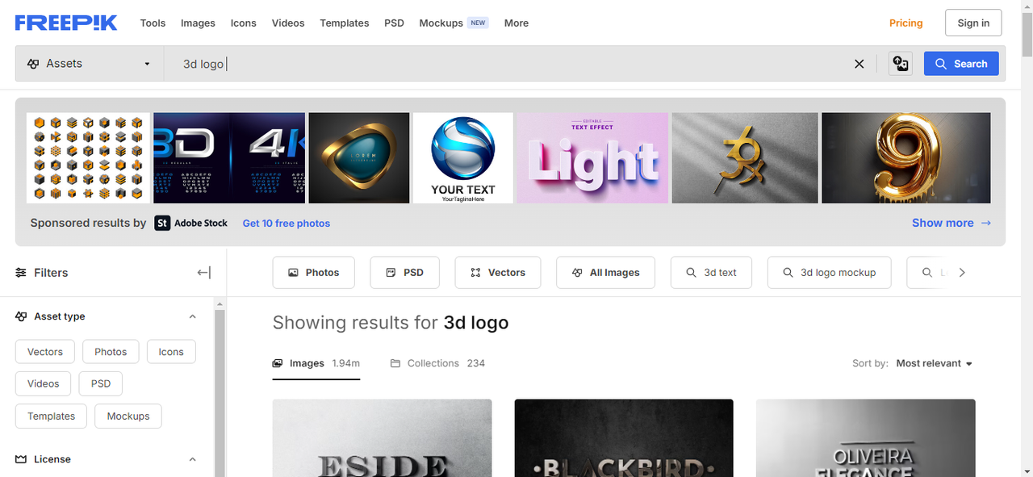Image resolution: width=1033 pixels, height=477 pixels.
Task: Select the 3d text suggestion
Action: [x=711, y=273]
